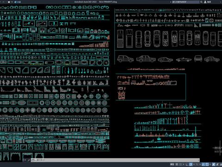Click into the command line input box
The image size is (222, 167).
click(x=114, y=160)
